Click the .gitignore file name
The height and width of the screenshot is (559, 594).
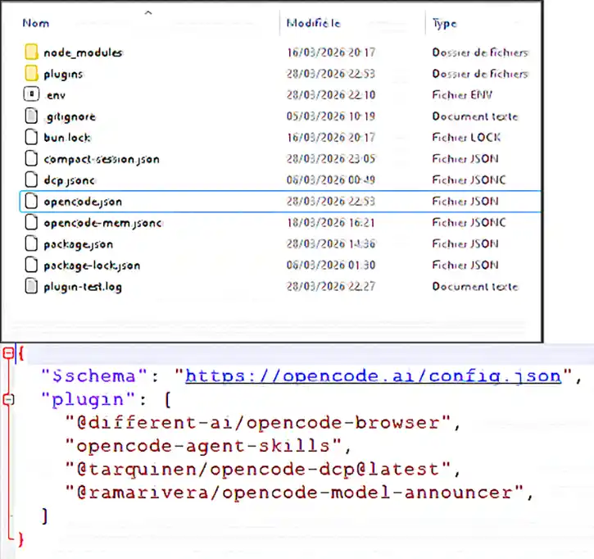(70, 117)
